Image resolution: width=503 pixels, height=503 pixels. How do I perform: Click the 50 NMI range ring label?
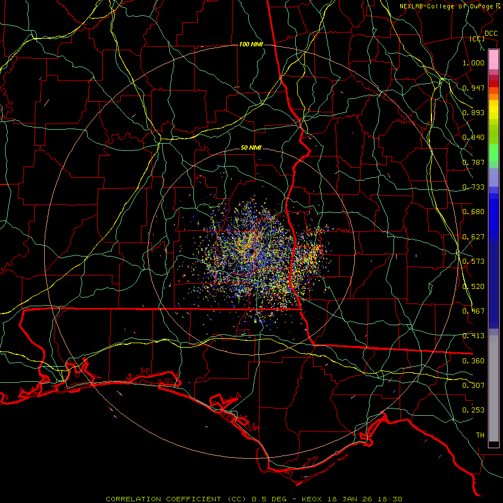pyautogui.click(x=251, y=148)
